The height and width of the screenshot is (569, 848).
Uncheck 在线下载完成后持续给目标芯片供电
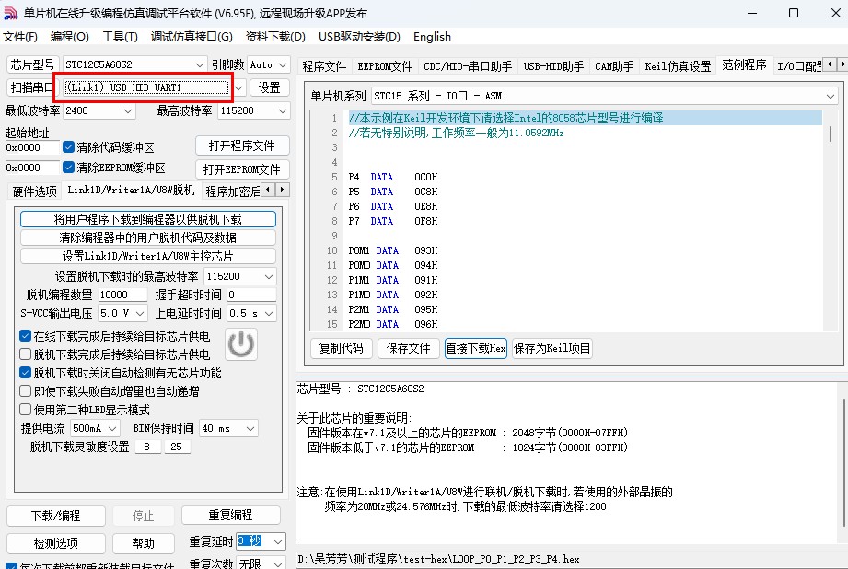click(x=25, y=336)
